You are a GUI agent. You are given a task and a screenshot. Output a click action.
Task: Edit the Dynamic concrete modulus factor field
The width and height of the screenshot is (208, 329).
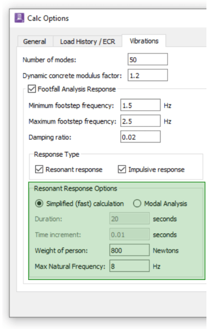tap(147, 75)
